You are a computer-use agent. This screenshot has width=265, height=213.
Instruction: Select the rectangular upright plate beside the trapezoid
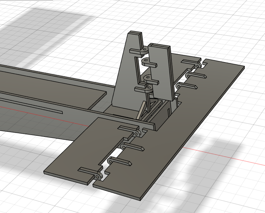(161, 73)
